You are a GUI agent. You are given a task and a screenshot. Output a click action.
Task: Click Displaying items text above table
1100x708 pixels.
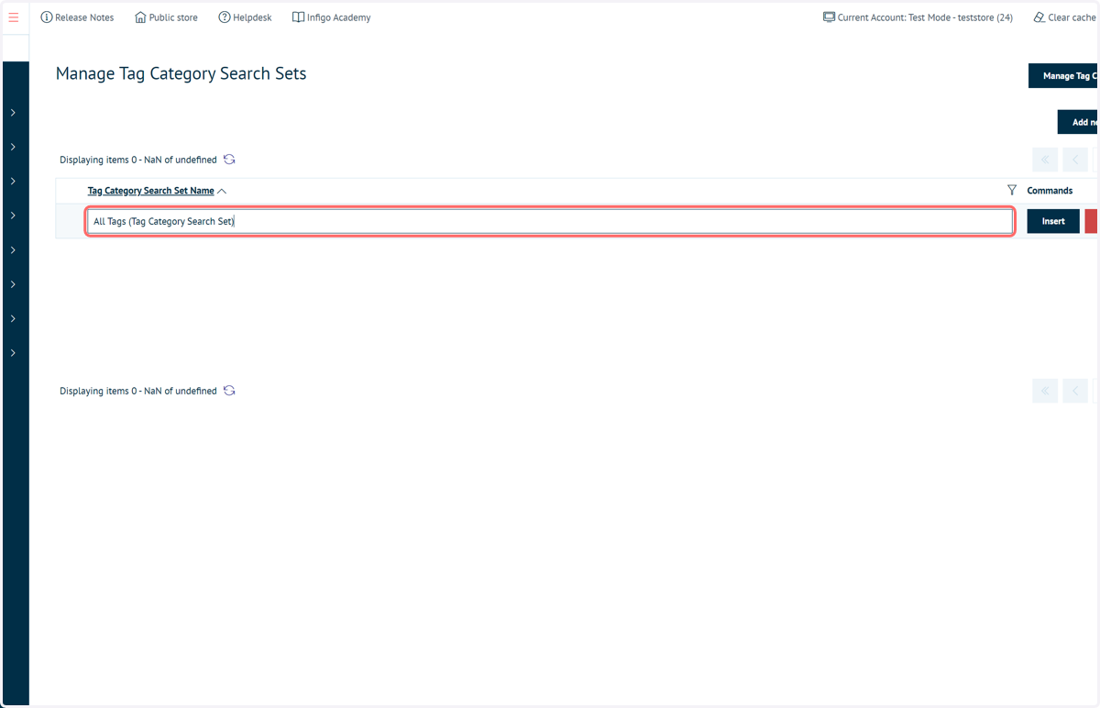(x=138, y=160)
